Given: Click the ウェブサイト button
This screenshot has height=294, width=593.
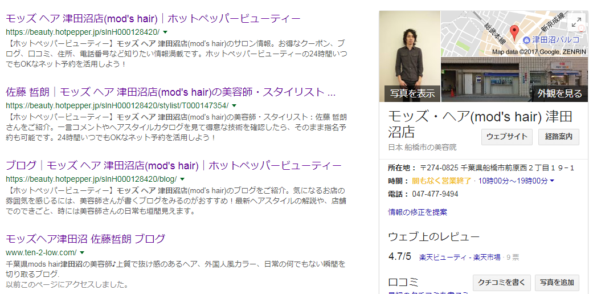Looking at the screenshot, I should (x=507, y=137).
